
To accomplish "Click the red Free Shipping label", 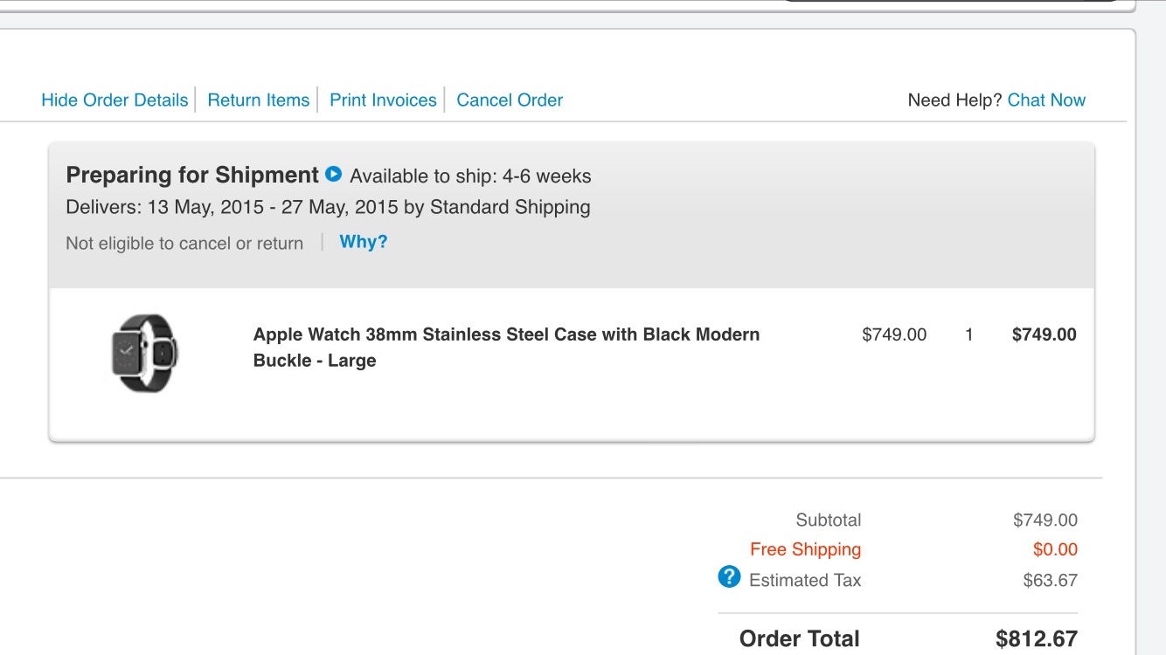I will 805,549.
